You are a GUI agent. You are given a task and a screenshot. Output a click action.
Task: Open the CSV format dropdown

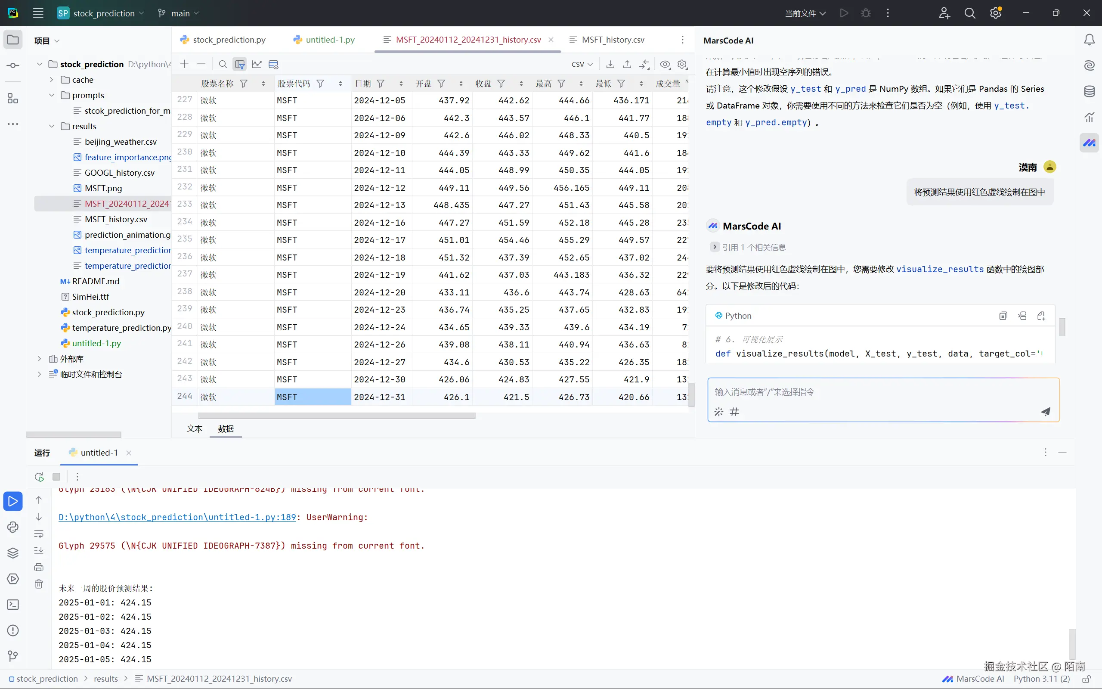(582, 64)
